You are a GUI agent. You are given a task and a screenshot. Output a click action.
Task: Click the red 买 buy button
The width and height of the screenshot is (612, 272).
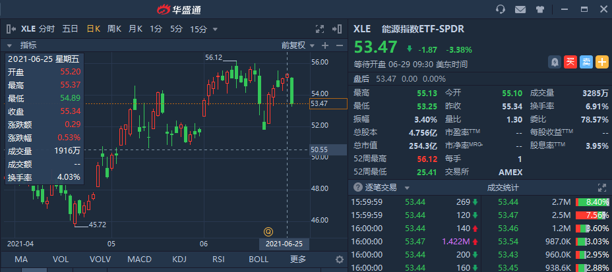pos(570,61)
